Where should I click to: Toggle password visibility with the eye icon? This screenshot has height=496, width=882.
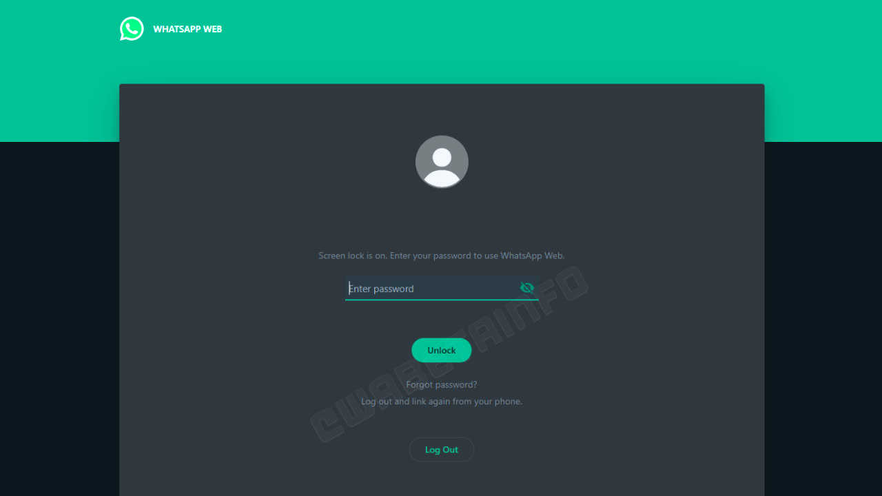[527, 288]
